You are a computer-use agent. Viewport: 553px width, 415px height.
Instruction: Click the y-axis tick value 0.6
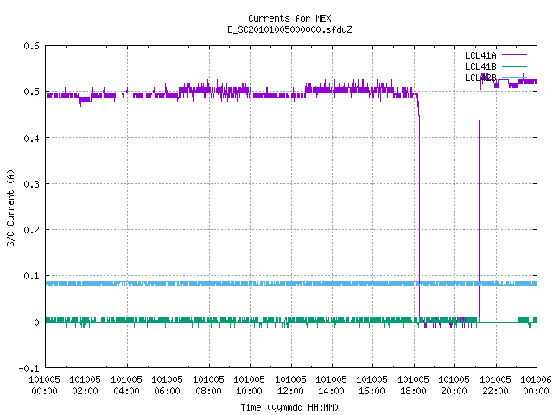pyautogui.click(x=31, y=46)
